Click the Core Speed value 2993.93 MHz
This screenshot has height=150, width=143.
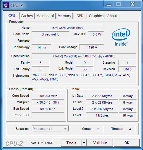coord(48,96)
